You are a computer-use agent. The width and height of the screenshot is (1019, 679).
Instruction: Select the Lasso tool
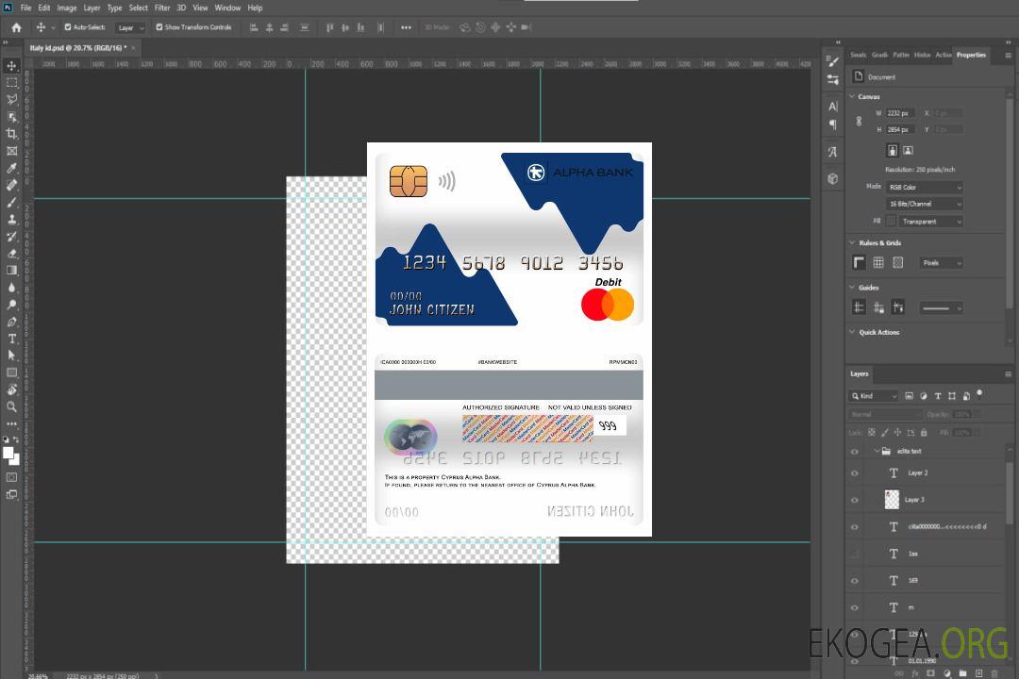coord(11,99)
